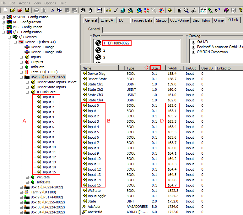This screenshot has width=243, height=215.
Task: Expand Term 14 (EJ1100) node
Action: 21,72
